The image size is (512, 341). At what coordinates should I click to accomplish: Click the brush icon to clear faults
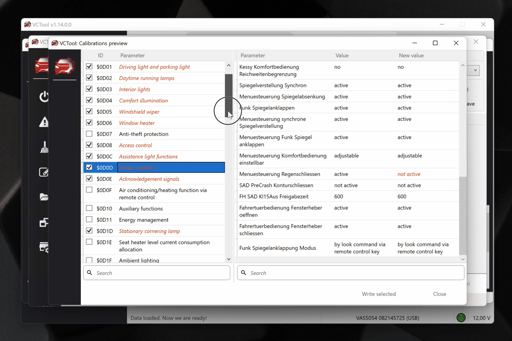coord(44,147)
